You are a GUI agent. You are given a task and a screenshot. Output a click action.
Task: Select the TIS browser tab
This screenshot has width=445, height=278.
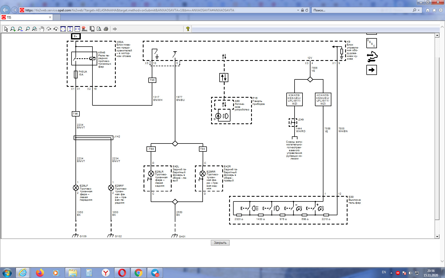pyautogui.click(x=26, y=17)
